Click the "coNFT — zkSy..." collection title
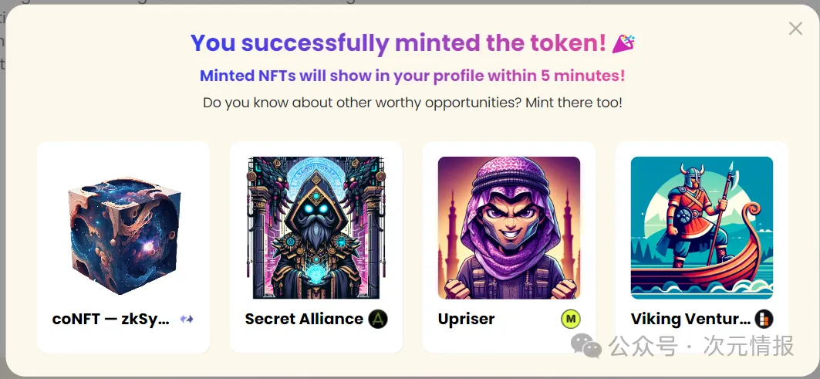 coord(110,319)
